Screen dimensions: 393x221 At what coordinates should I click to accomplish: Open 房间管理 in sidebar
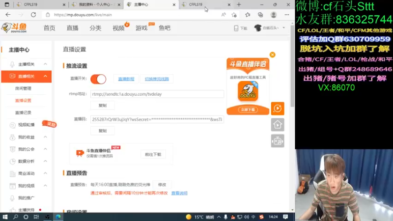coord(23,88)
